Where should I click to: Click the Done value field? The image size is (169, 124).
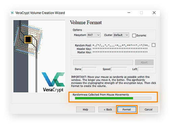click(x=89, y=69)
